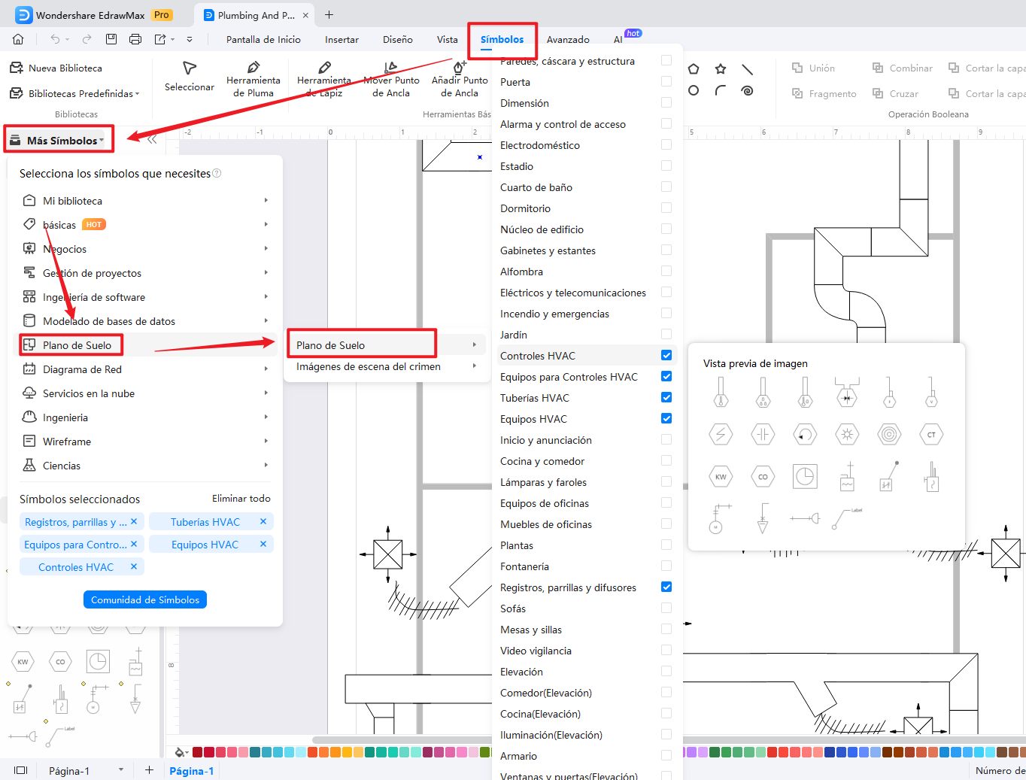The image size is (1026, 780).
Task: Switch to the Insertar ribbon tab
Action: [x=341, y=39]
